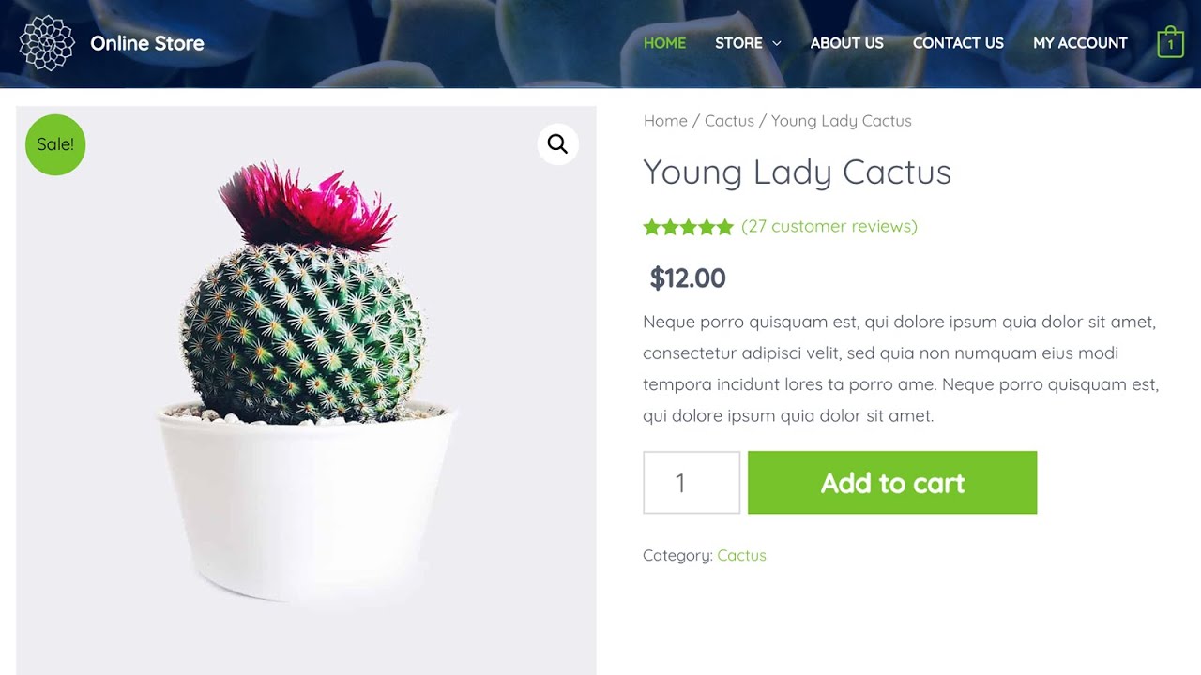Click the magnifying glass zoom icon
Viewport: 1201px width, 675px height.
557,144
